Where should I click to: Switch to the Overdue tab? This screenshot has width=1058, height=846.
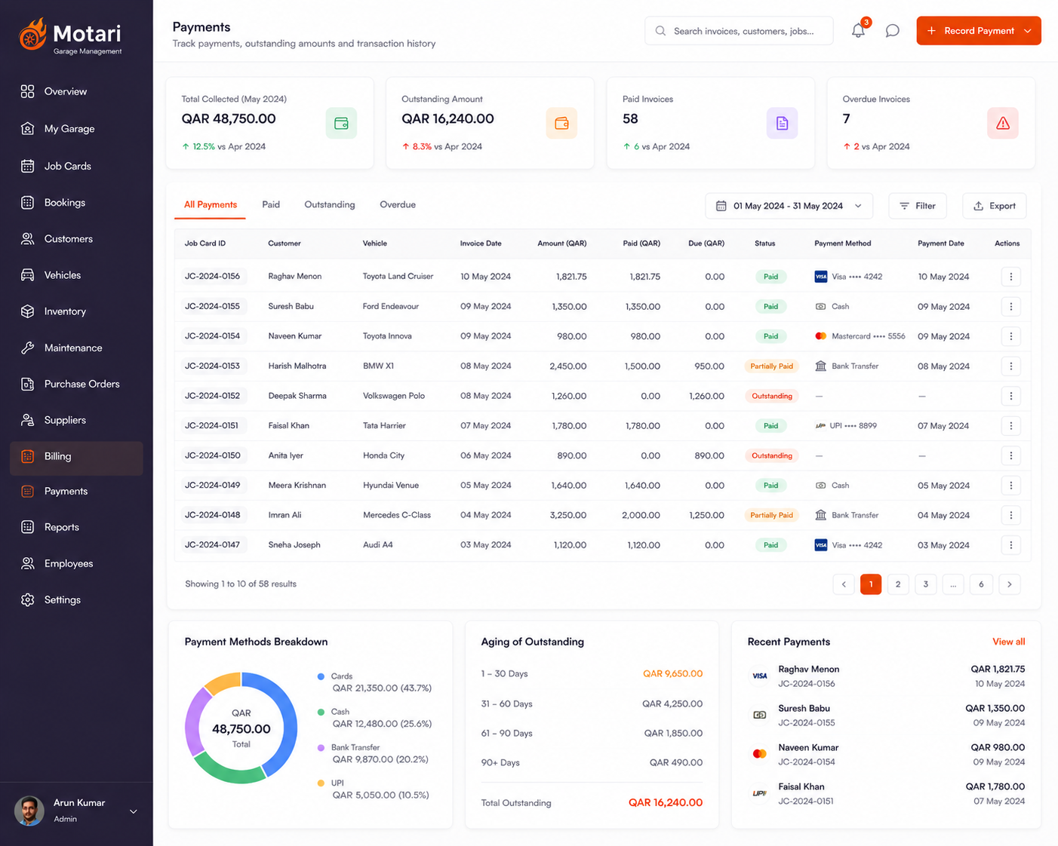pos(398,204)
